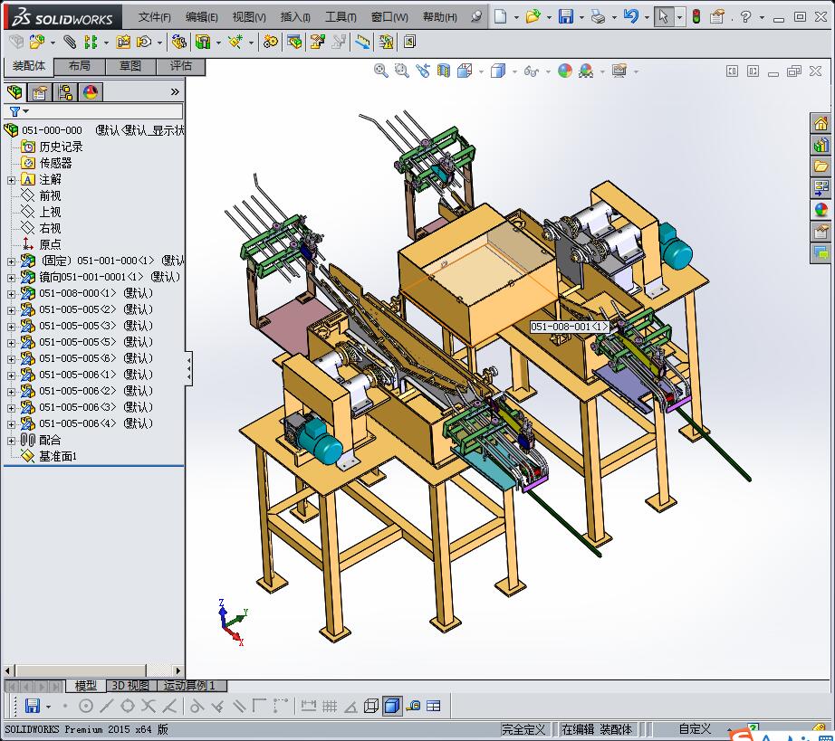This screenshot has width=835, height=741.
Task: Expand component 051-008-000<1> in the tree
Action: 11,293
